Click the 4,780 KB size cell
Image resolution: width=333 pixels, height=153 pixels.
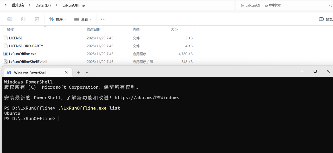pos(185,54)
